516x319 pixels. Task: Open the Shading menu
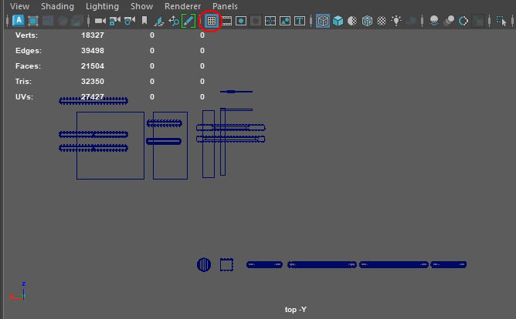coord(57,6)
